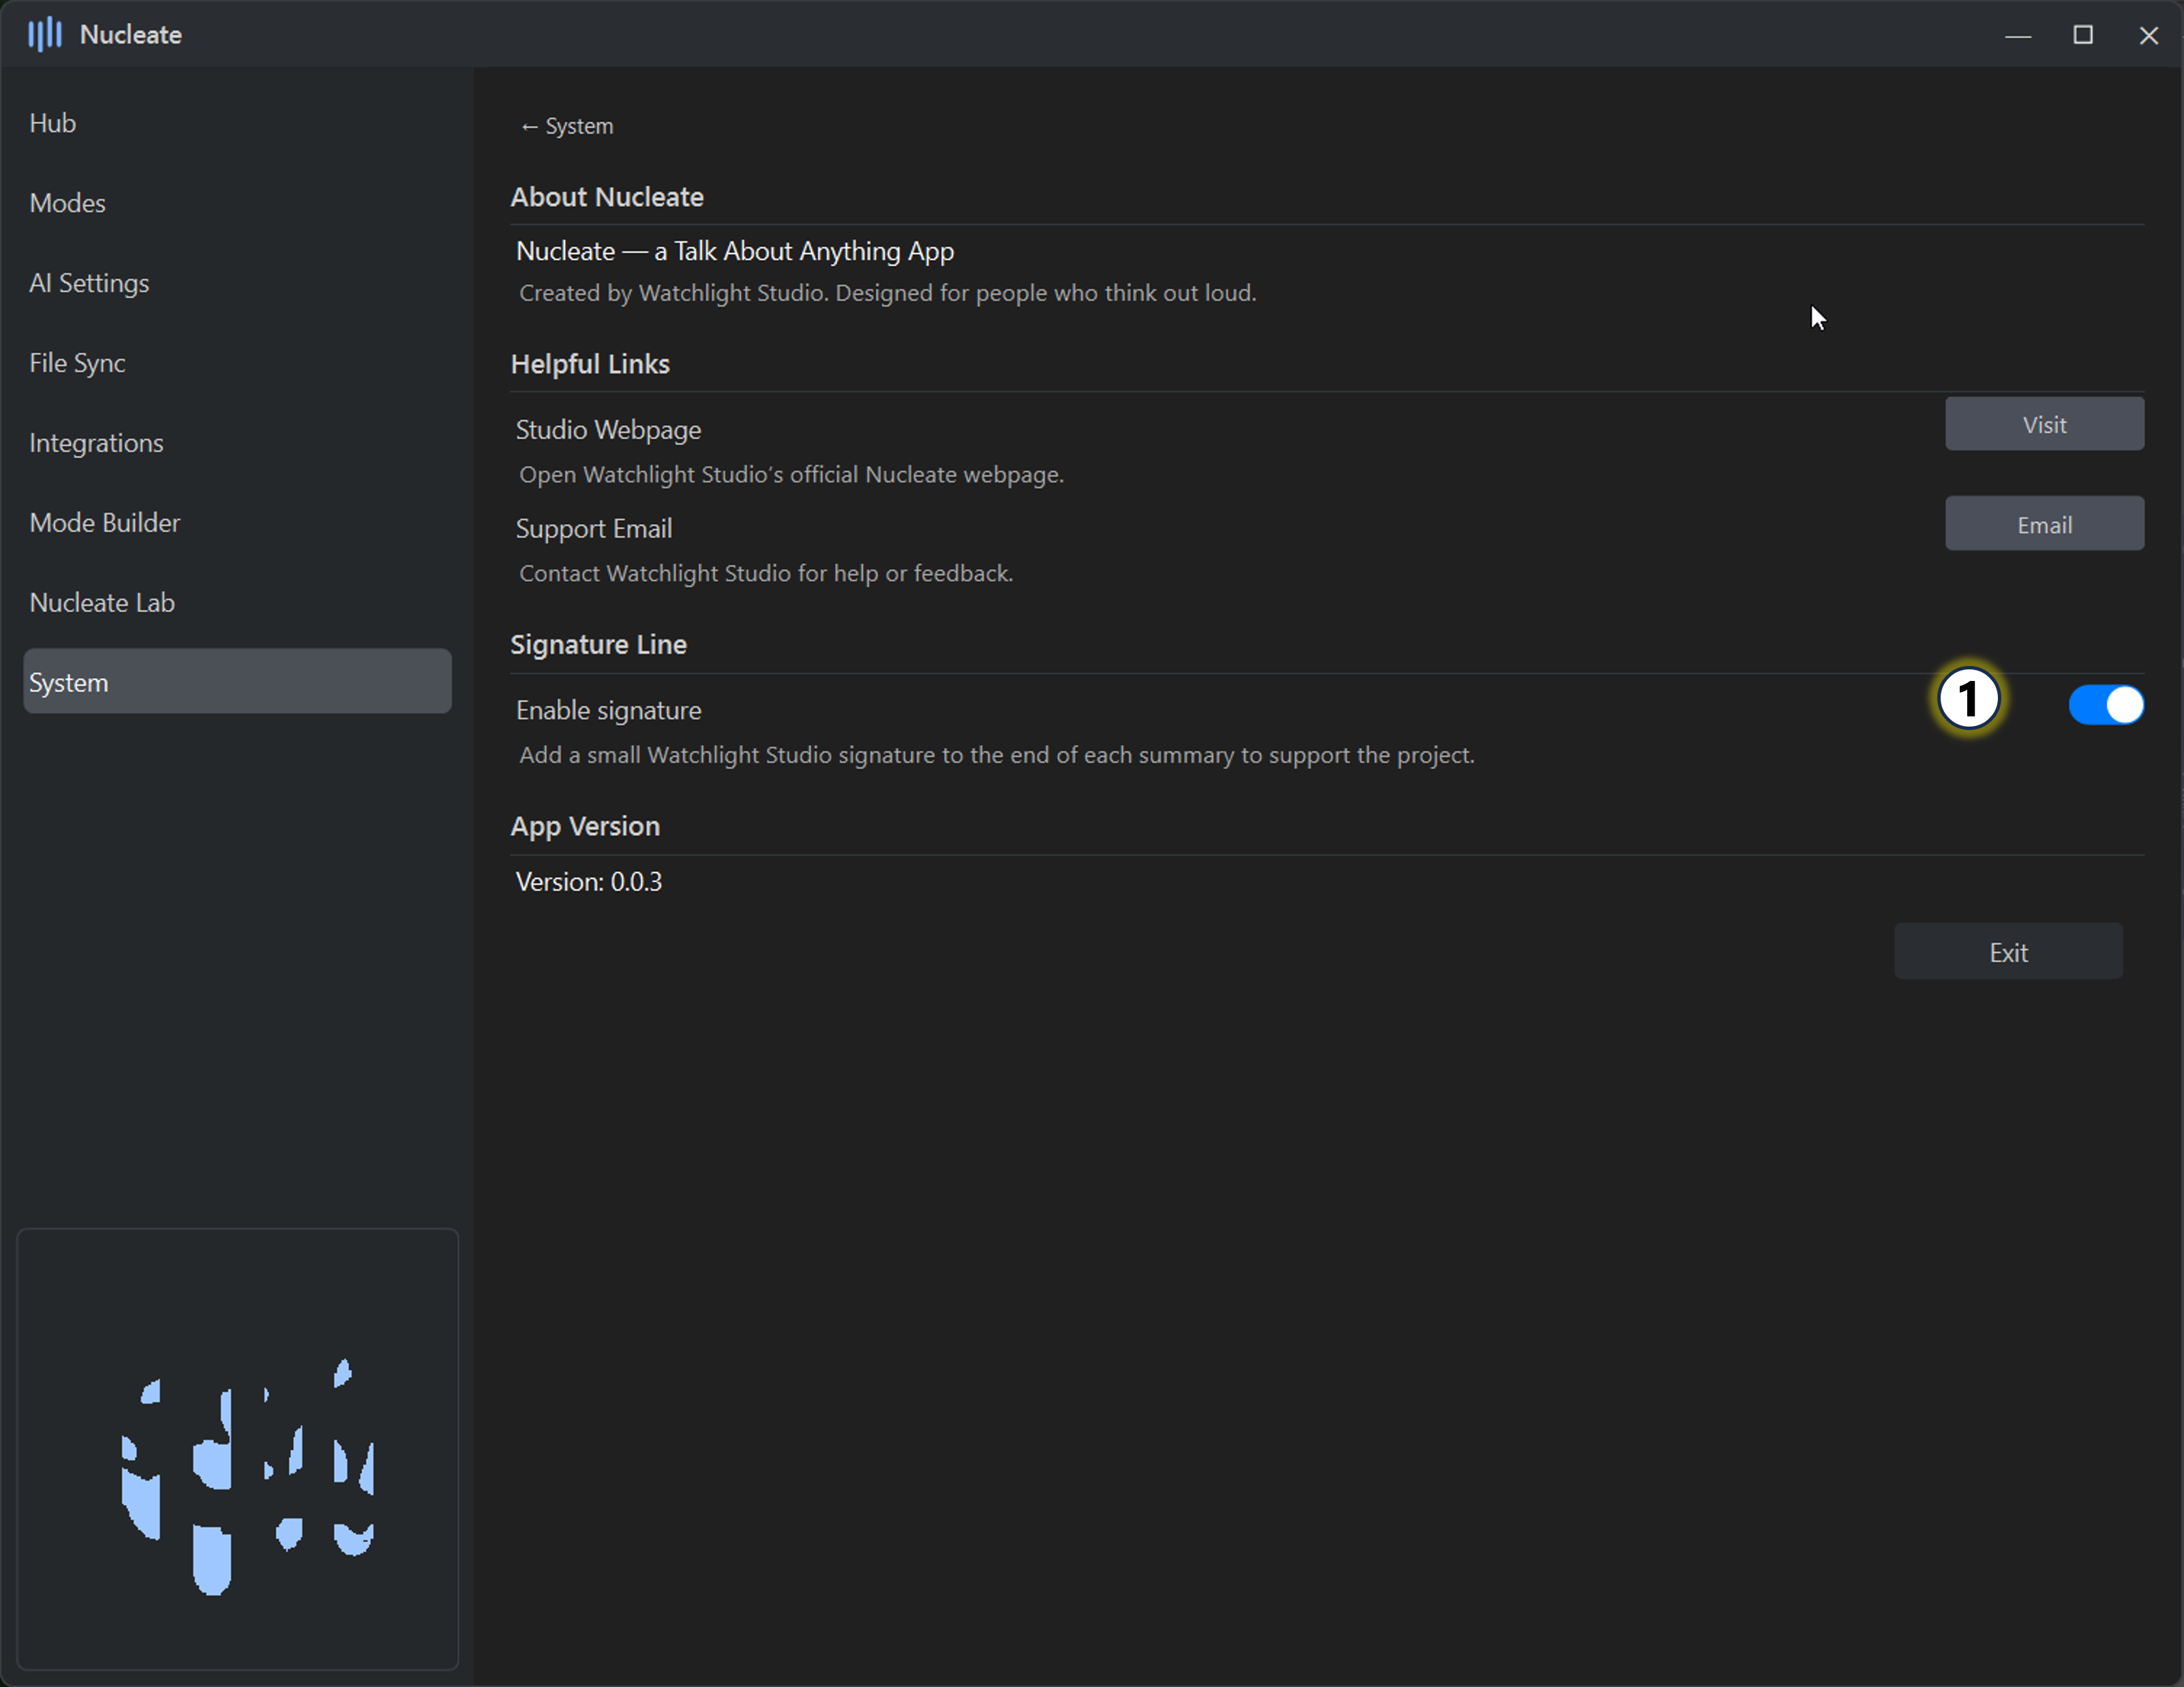Close the Nucleate window
This screenshot has height=1687, width=2184.
click(x=2148, y=35)
